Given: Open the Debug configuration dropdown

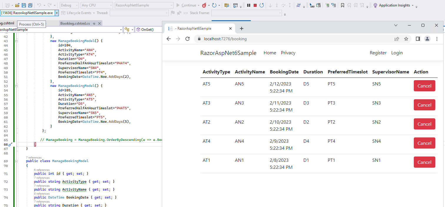Looking at the screenshot, I should (69, 5).
